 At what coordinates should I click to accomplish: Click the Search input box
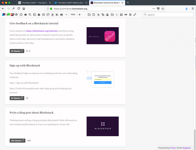pyautogui.click(x=168, y=15)
